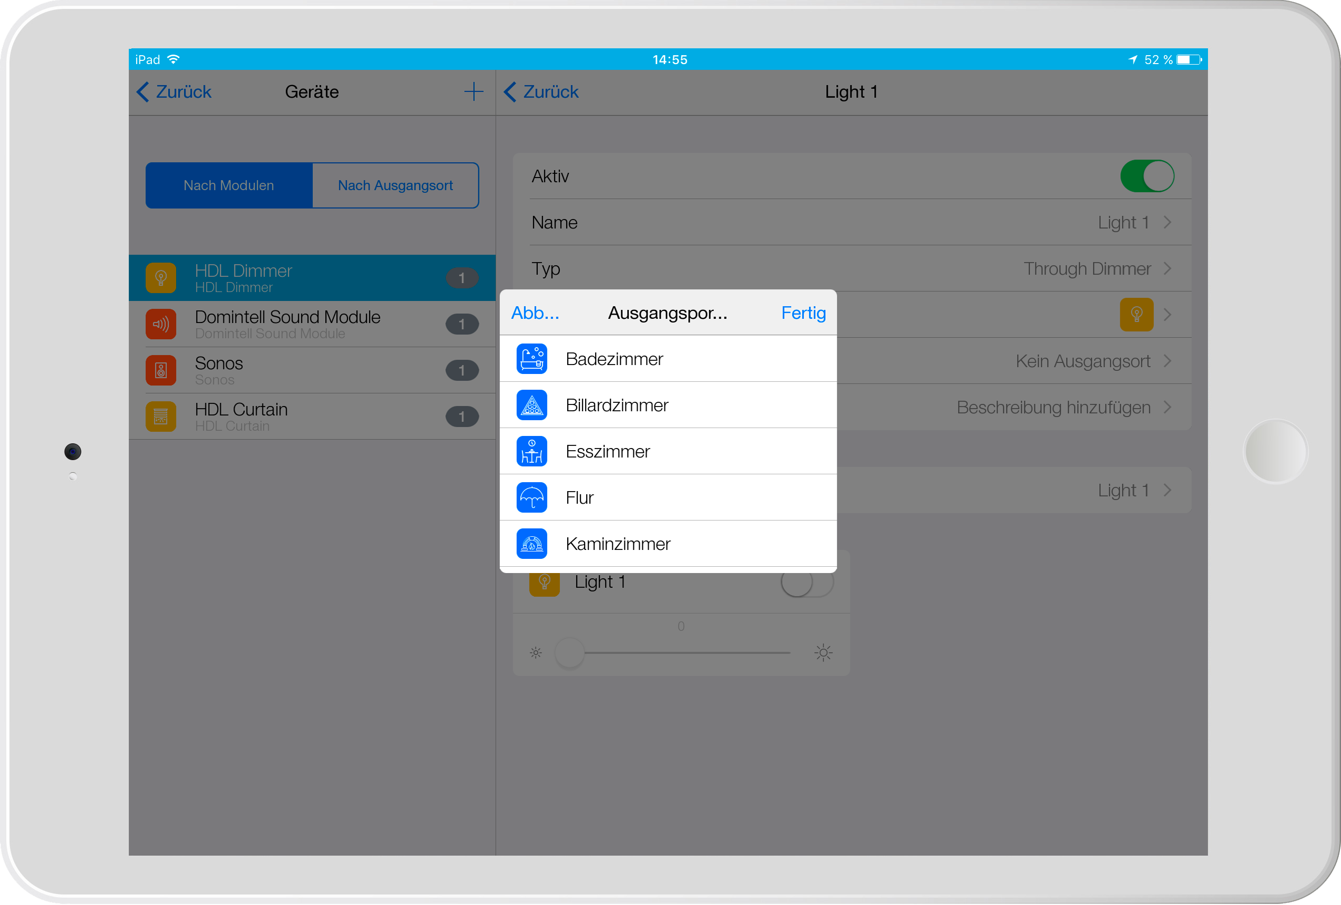Toggle the Light 1 preview switch
The image size is (1341, 905).
click(x=807, y=584)
